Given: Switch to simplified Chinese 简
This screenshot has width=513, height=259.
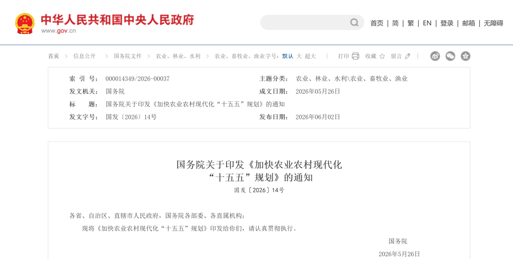Looking at the screenshot, I should (396, 23).
